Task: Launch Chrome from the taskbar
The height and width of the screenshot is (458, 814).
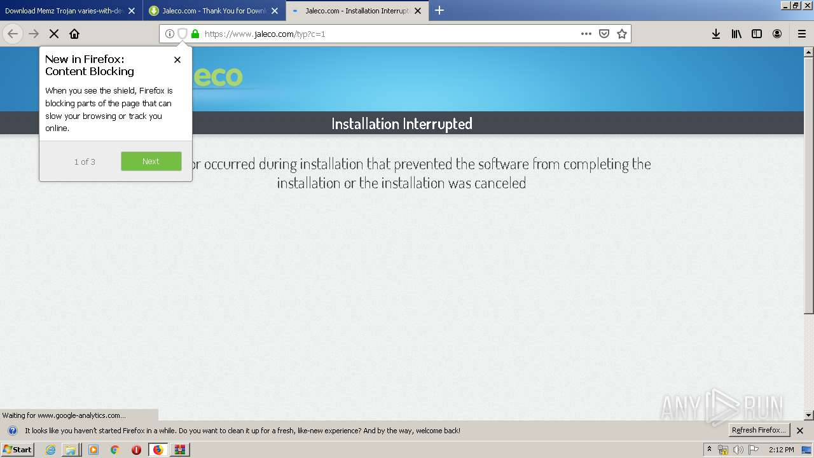Action: [x=115, y=450]
